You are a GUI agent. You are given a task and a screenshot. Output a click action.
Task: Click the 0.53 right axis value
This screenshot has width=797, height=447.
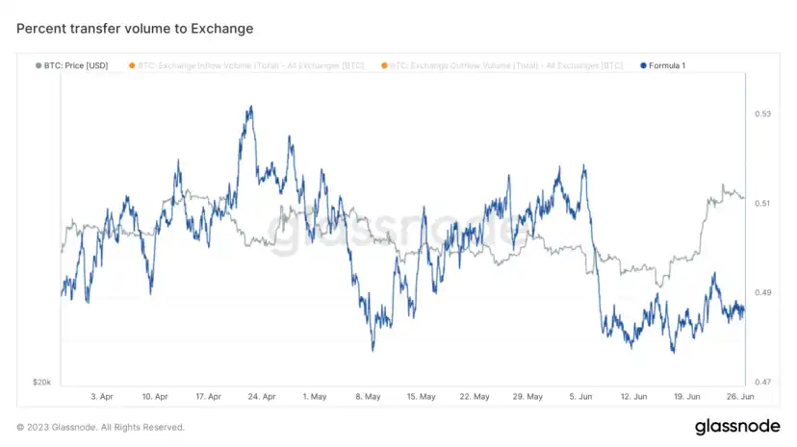(762, 113)
